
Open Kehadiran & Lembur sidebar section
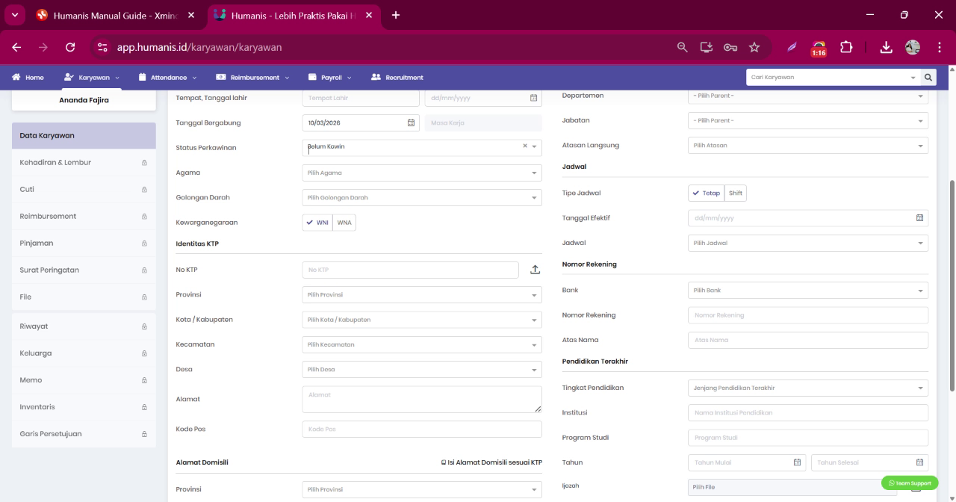pyautogui.click(x=84, y=162)
